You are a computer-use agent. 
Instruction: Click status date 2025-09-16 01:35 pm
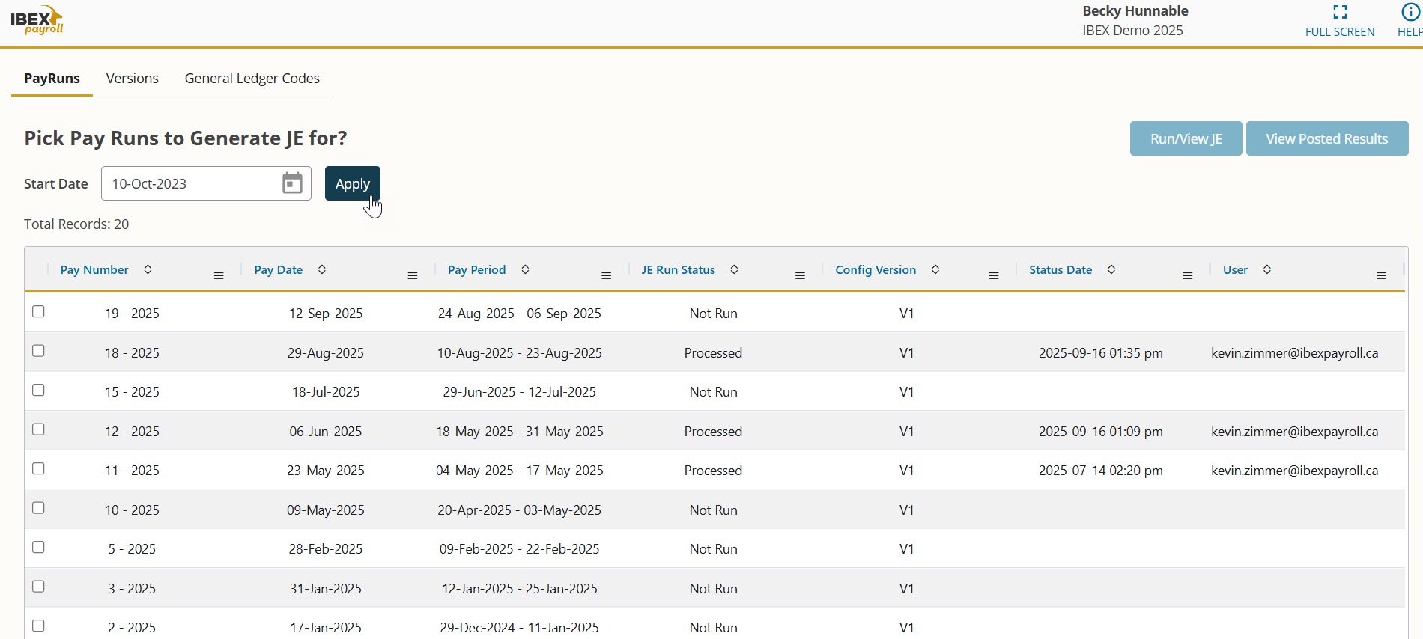click(1101, 353)
